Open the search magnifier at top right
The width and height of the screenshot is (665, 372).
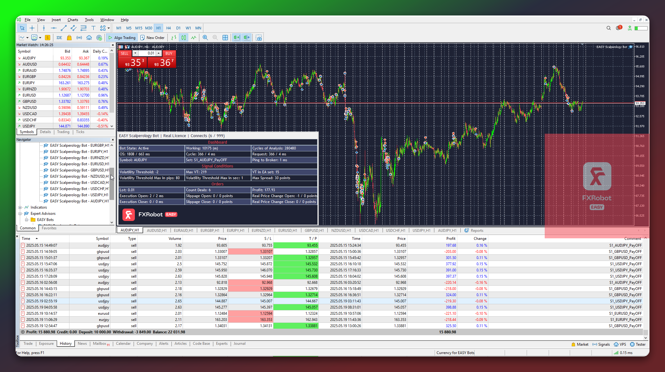coord(609,28)
